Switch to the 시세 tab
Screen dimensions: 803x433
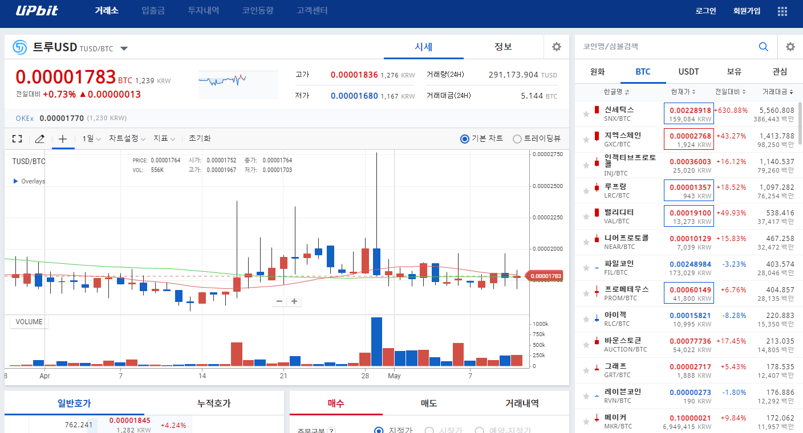click(x=424, y=47)
